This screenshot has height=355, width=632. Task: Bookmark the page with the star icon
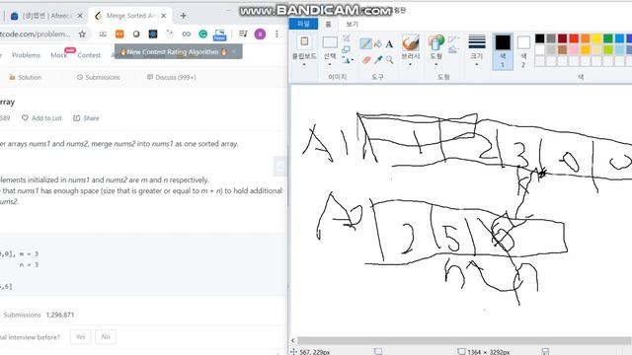click(82, 35)
